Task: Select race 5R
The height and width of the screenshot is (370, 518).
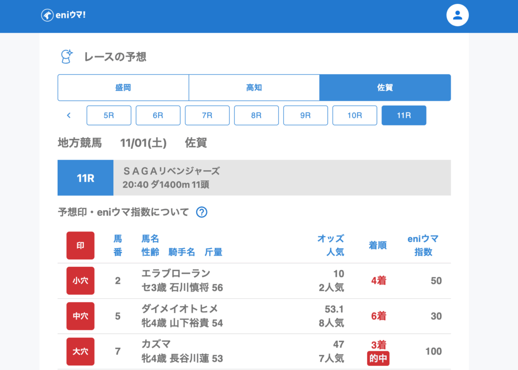Action: [x=109, y=115]
